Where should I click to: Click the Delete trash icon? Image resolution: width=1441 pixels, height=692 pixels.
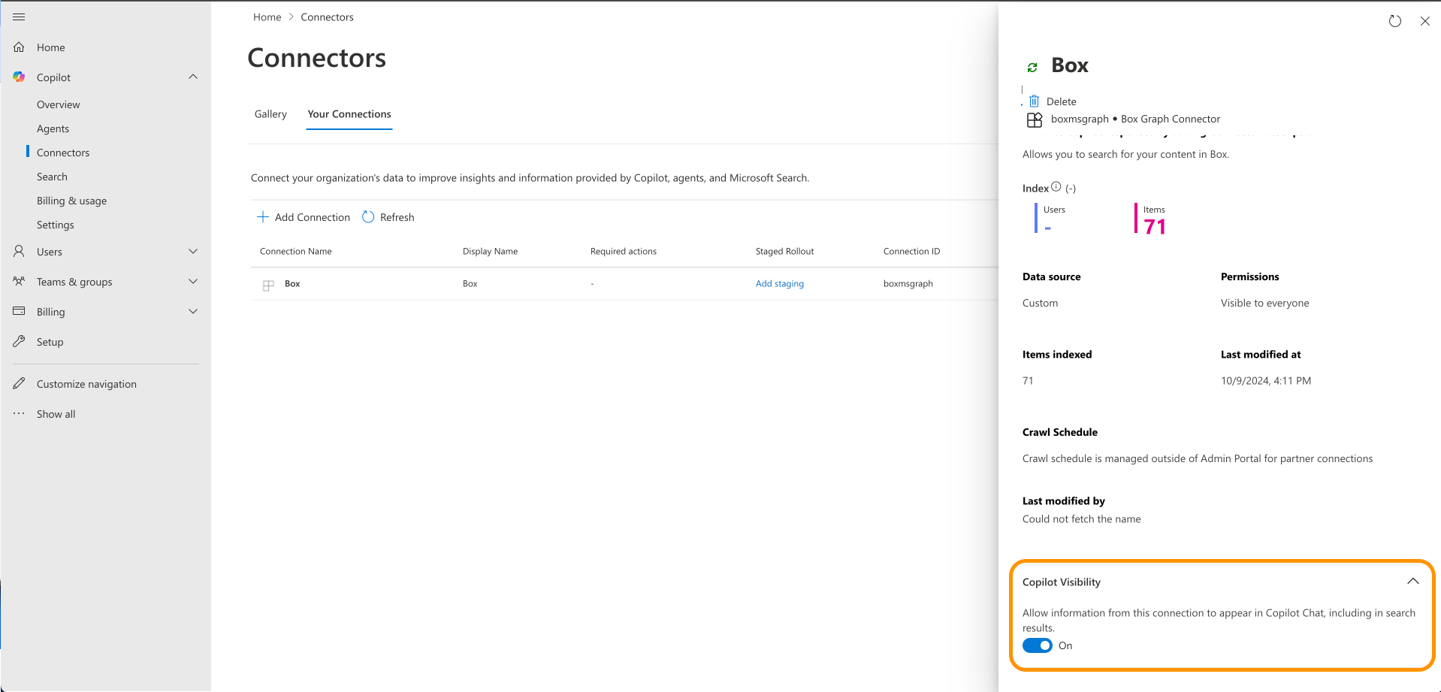tap(1035, 101)
